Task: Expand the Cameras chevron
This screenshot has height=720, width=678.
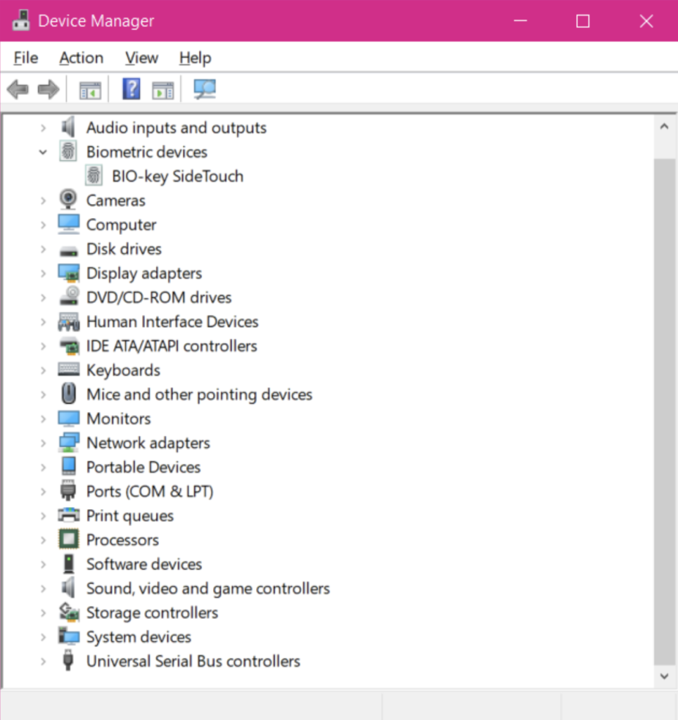Action: pos(43,200)
